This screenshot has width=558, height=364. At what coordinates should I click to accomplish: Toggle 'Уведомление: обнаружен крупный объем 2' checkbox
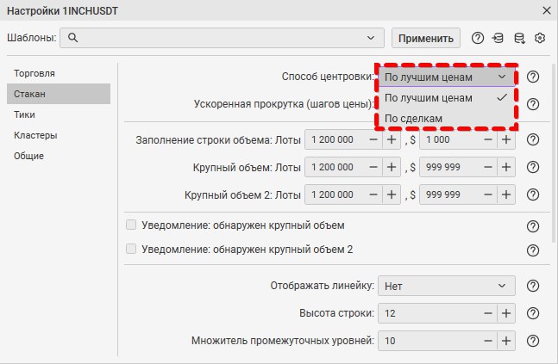coord(132,250)
